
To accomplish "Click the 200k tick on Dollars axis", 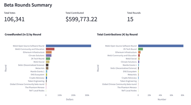I will click(x=73, y=95).
